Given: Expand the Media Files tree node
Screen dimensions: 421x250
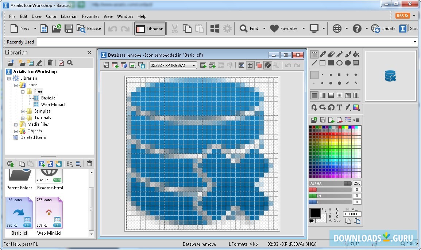Looking at the screenshot, I should [16, 124].
